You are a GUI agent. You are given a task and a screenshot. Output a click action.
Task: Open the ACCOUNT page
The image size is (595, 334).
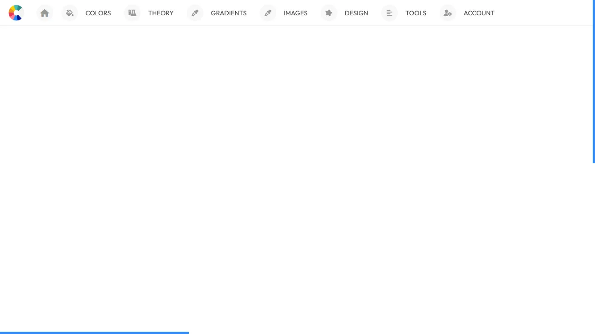(479, 13)
